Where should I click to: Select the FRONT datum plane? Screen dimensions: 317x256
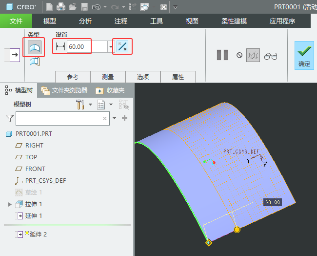[x=30, y=169]
